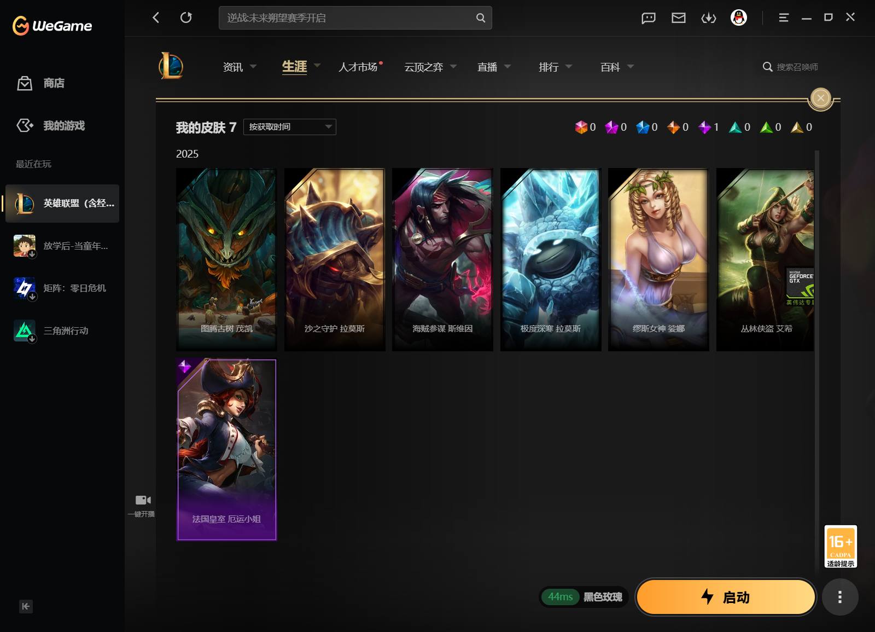Viewport: 875px width, 632px height.
Task: Select 三角洲行动 in sidebar
Action: point(62,331)
